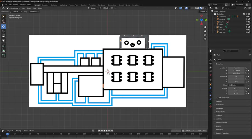Play the animation forward
Image resolution: width=252 pixels, height=139 pixels.
tap(107, 131)
